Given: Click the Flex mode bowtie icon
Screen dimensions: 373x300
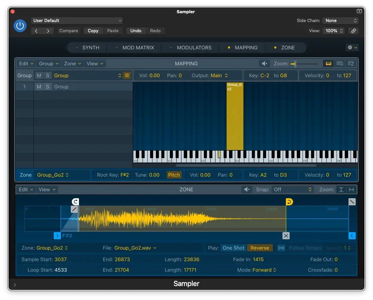Looking at the screenshot, I should [281, 248].
